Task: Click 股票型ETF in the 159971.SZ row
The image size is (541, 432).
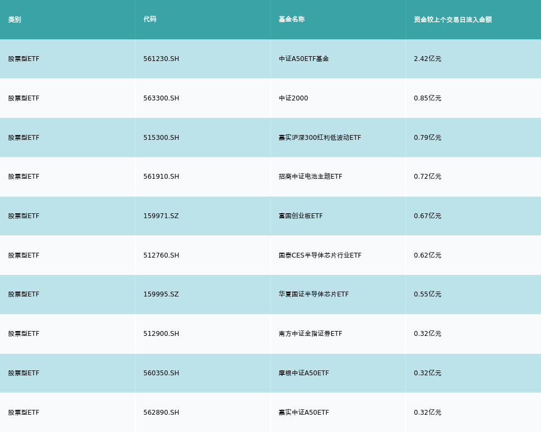Action: pyautogui.click(x=24, y=216)
